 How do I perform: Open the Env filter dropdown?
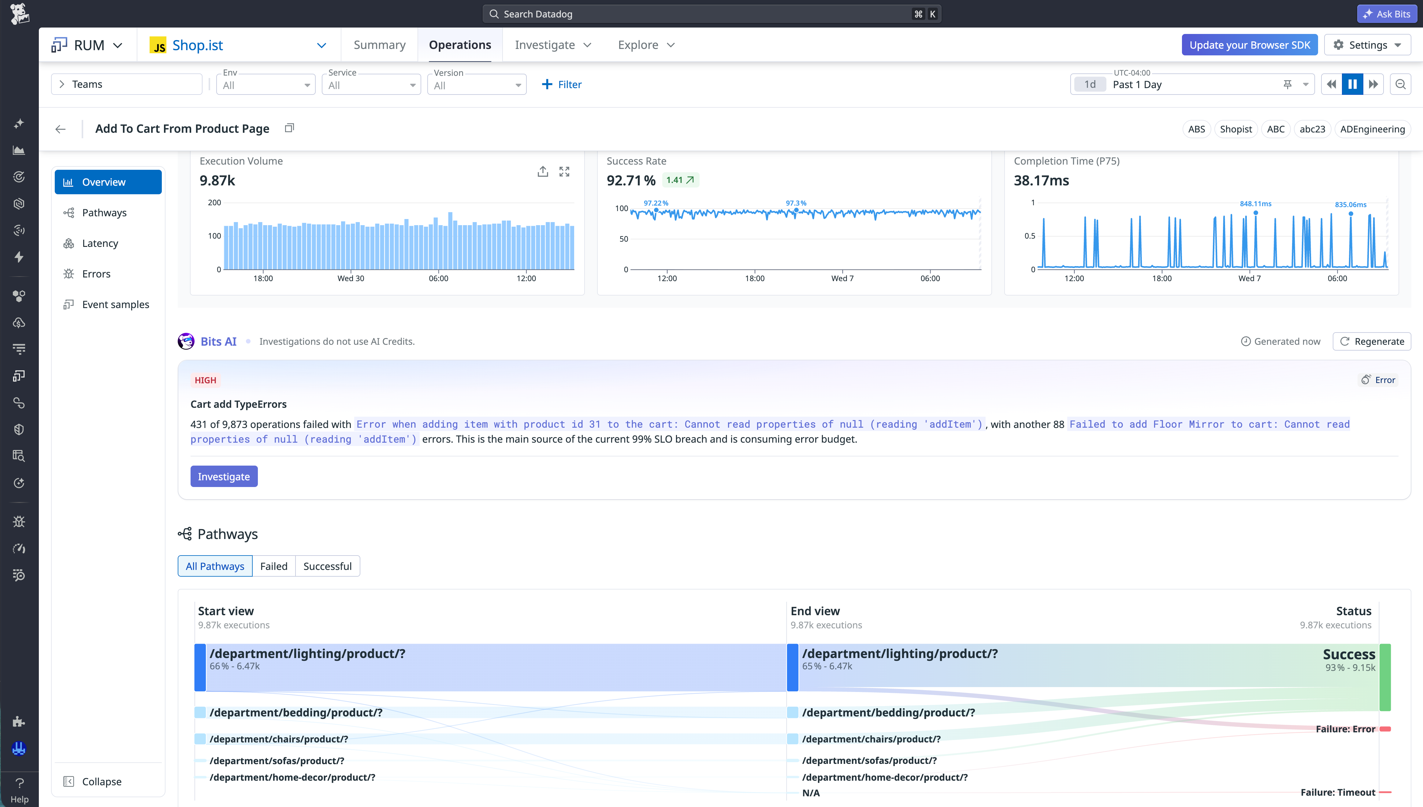(x=266, y=85)
